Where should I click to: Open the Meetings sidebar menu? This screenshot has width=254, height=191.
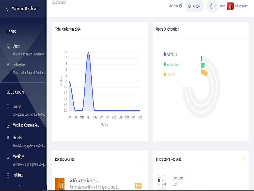(x=19, y=156)
